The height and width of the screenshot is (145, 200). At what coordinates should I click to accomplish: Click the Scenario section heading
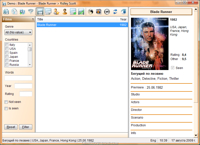click(x=137, y=118)
